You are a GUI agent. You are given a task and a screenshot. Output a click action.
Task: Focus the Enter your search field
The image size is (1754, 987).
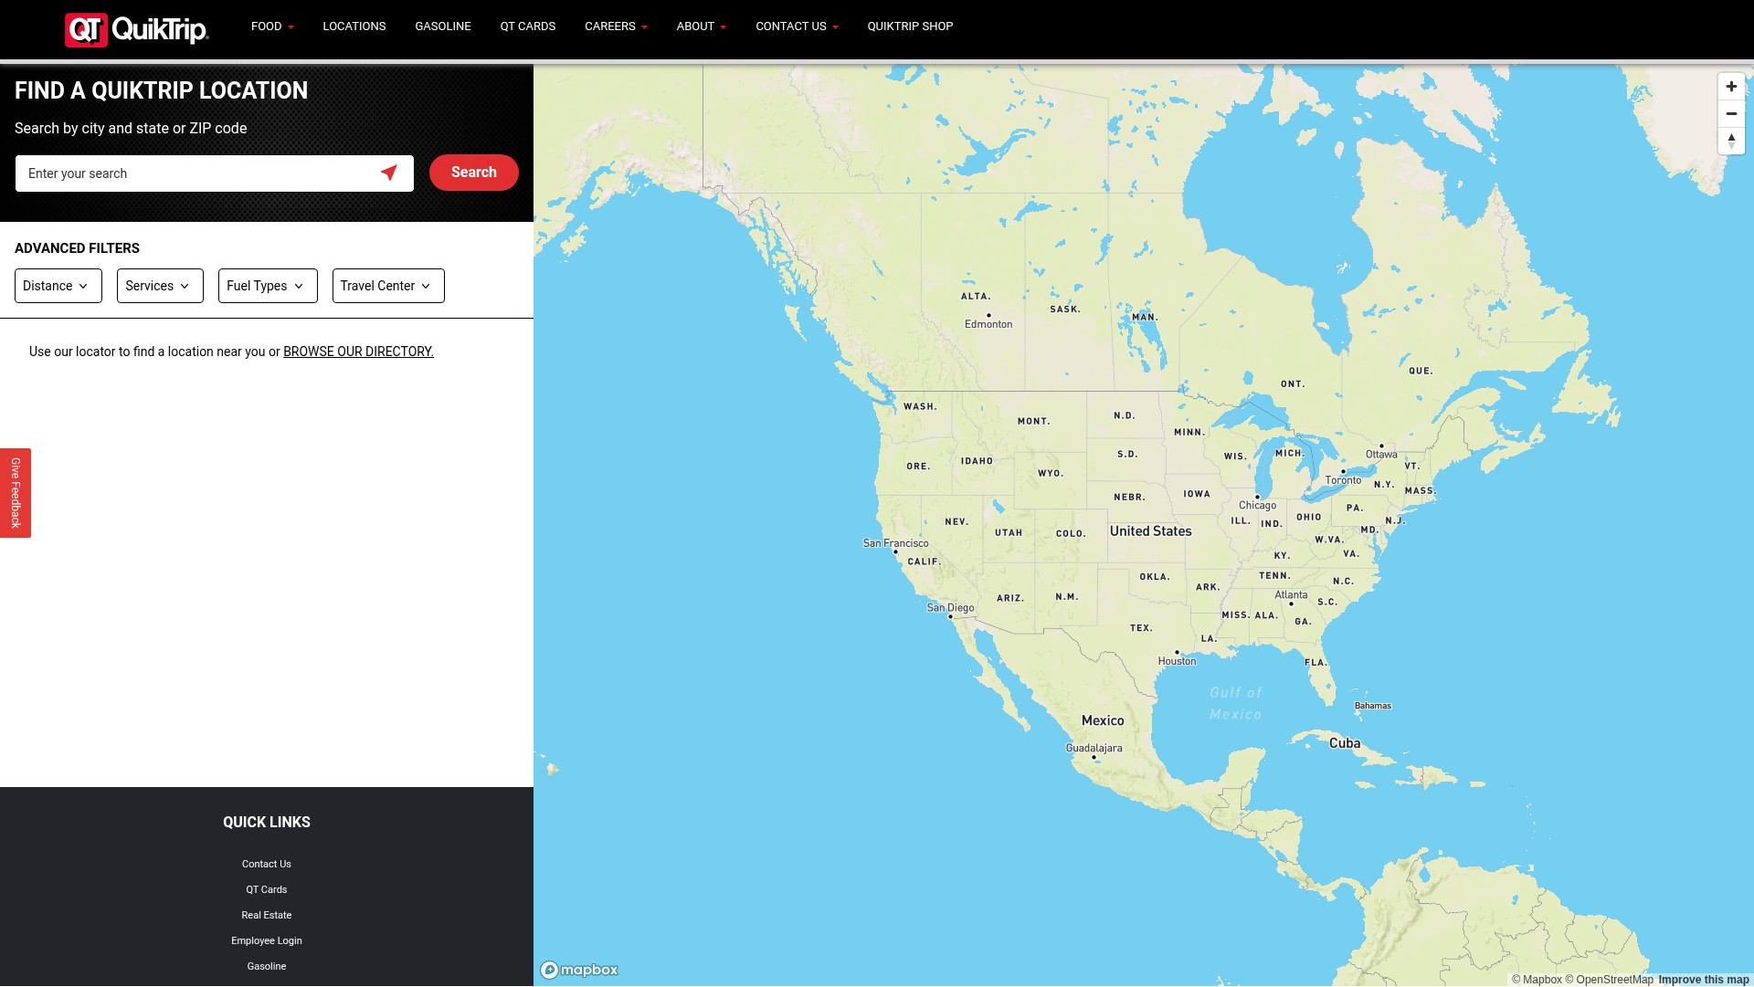pos(215,173)
